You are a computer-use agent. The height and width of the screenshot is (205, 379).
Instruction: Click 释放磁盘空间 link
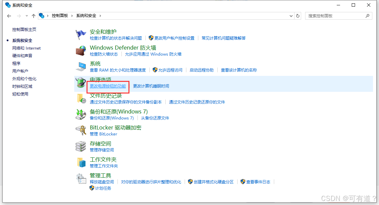pos(102,182)
